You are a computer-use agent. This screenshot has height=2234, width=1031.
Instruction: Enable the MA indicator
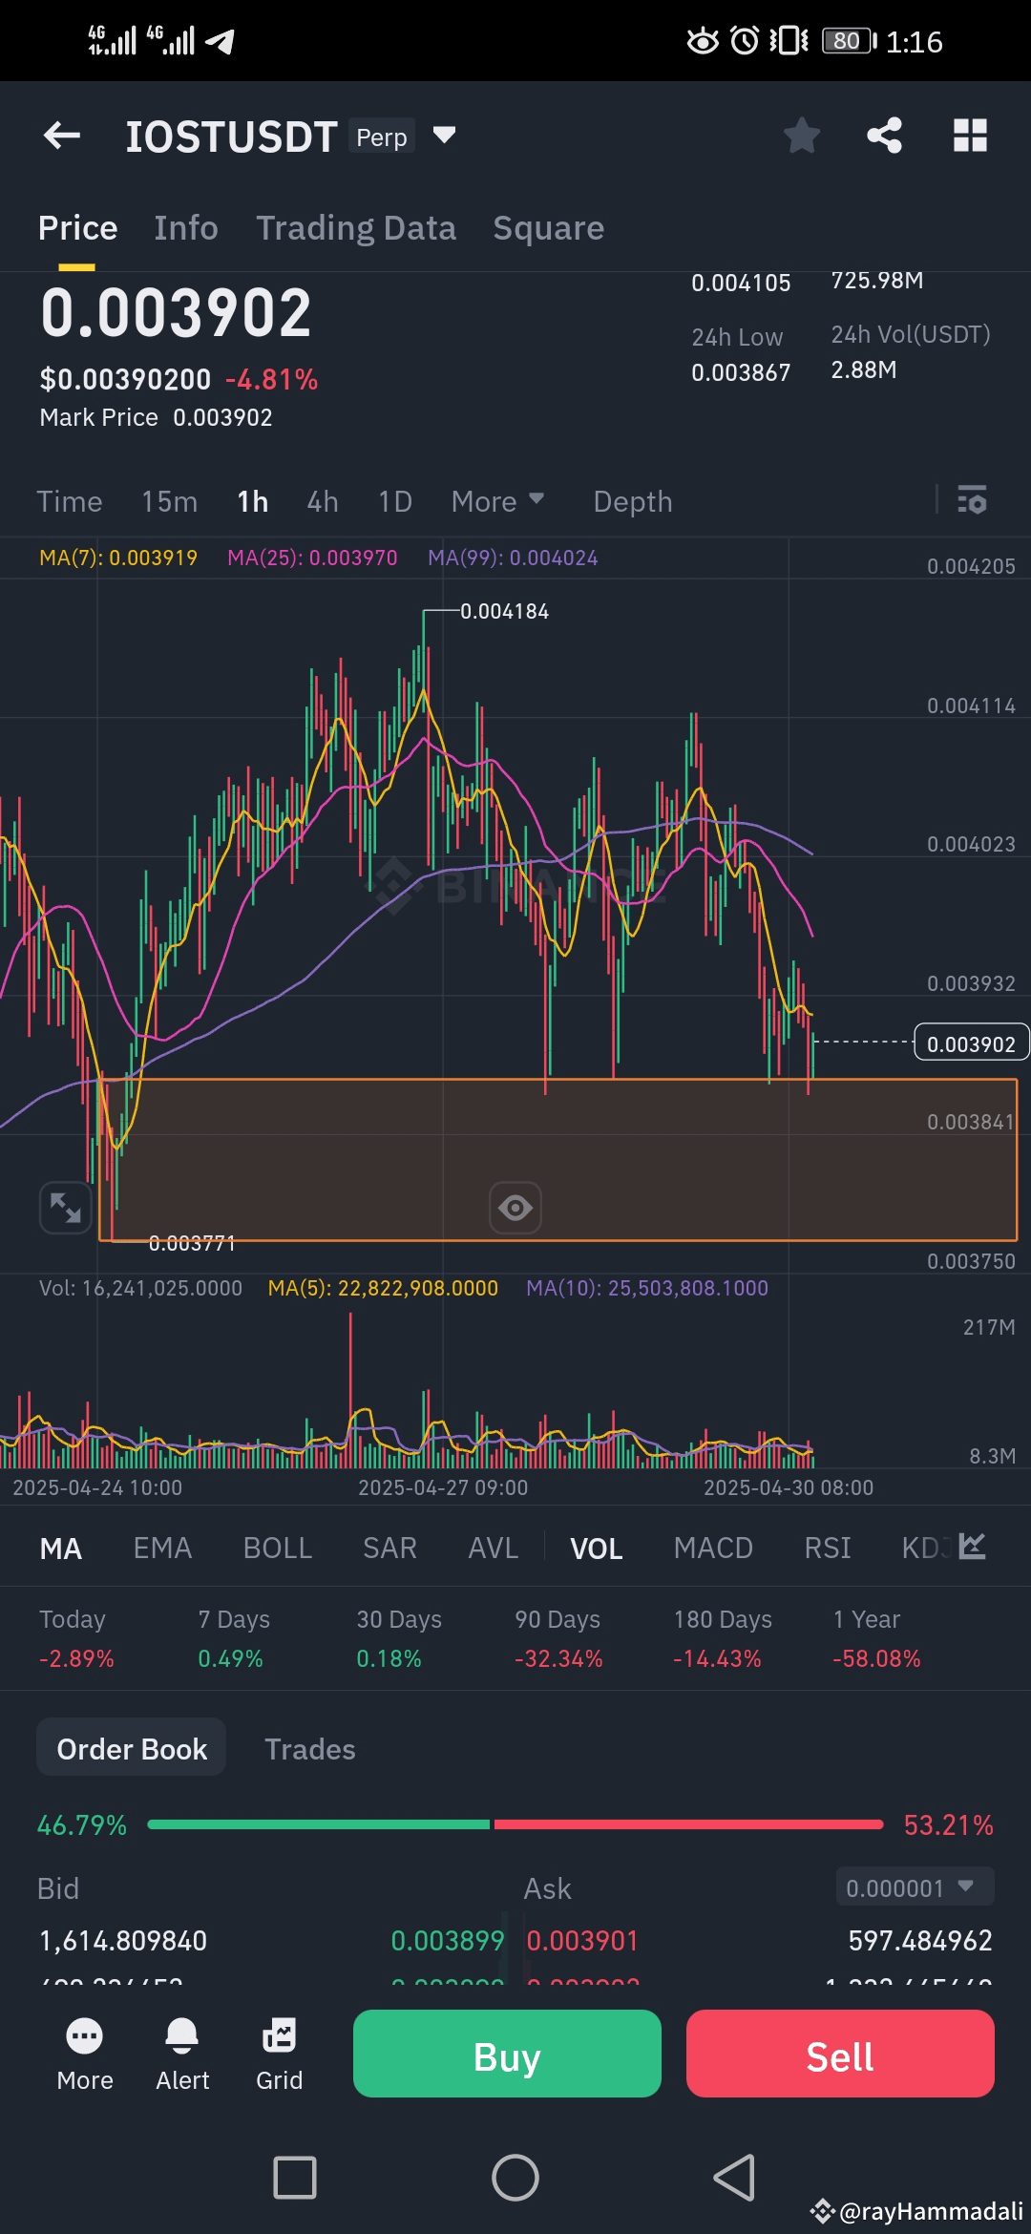61,1548
